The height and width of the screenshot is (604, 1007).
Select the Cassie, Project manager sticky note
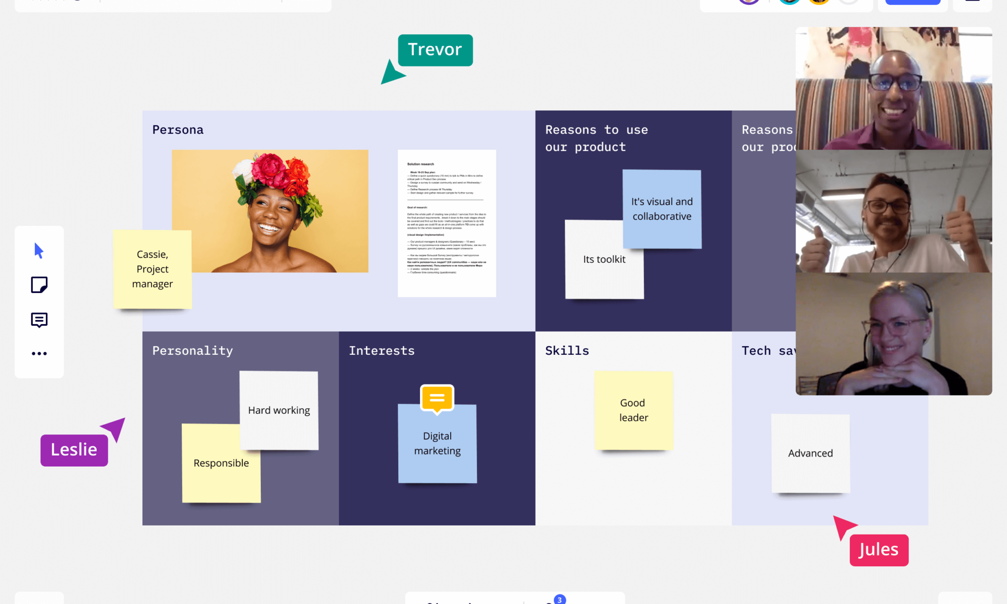point(152,269)
